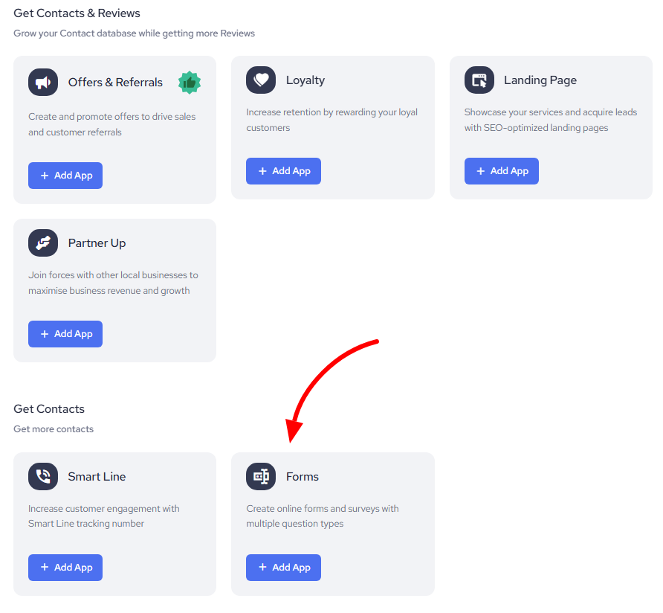Image resolution: width=663 pixels, height=613 pixels.
Task: Add the Landing Page app
Action: (502, 171)
